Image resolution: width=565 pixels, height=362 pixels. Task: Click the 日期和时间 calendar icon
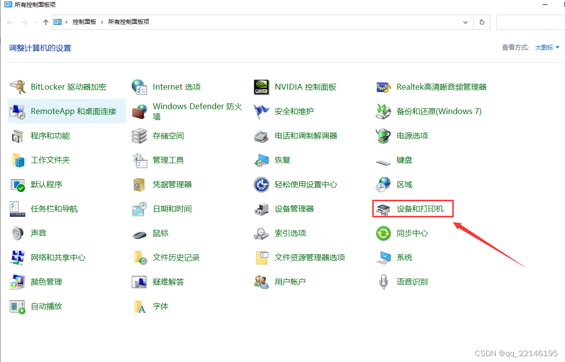click(140, 209)
